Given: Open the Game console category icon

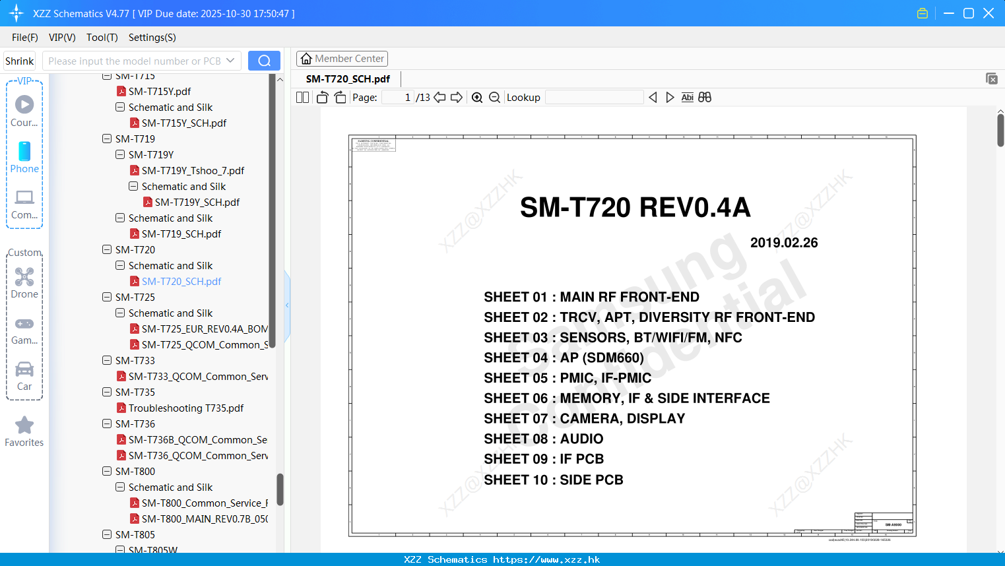Looking at the screenshot, I should [24, 323].
